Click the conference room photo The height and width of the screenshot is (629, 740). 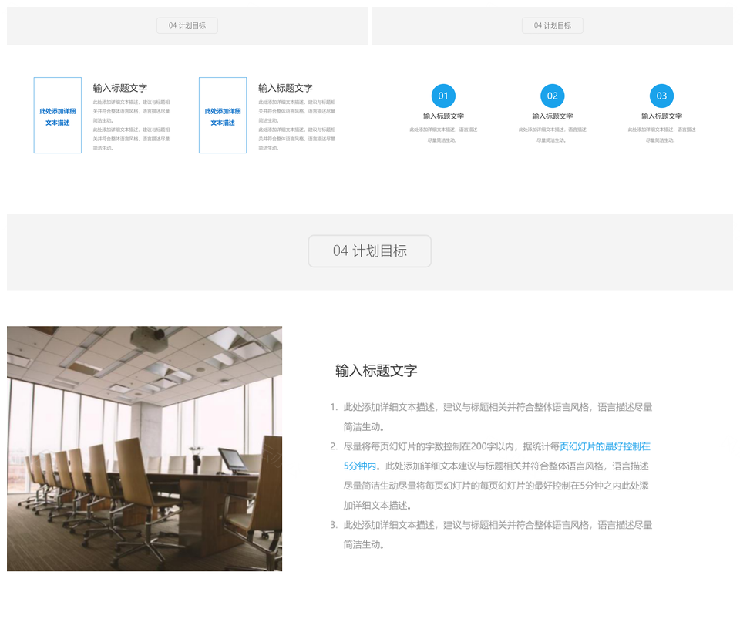tap(144, 449)
